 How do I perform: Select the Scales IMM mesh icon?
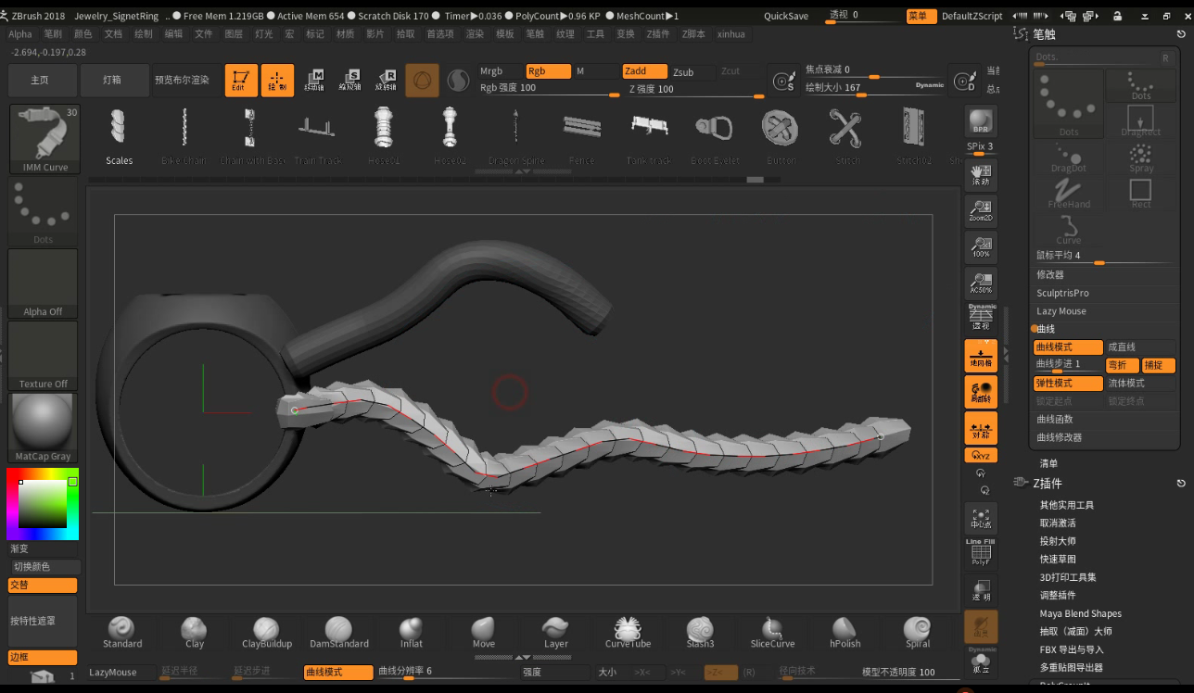tap(119, 134)
